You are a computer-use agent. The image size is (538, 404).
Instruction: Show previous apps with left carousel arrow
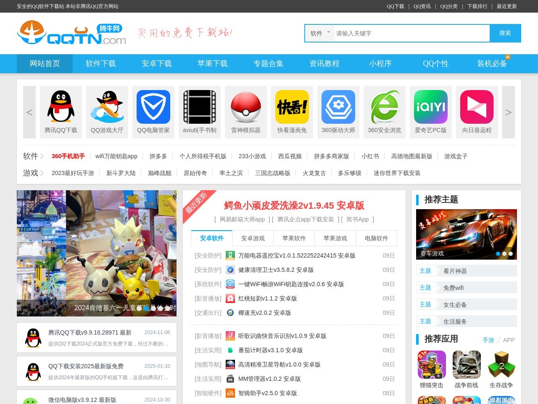pyautogui.click(x=29, y=112)
